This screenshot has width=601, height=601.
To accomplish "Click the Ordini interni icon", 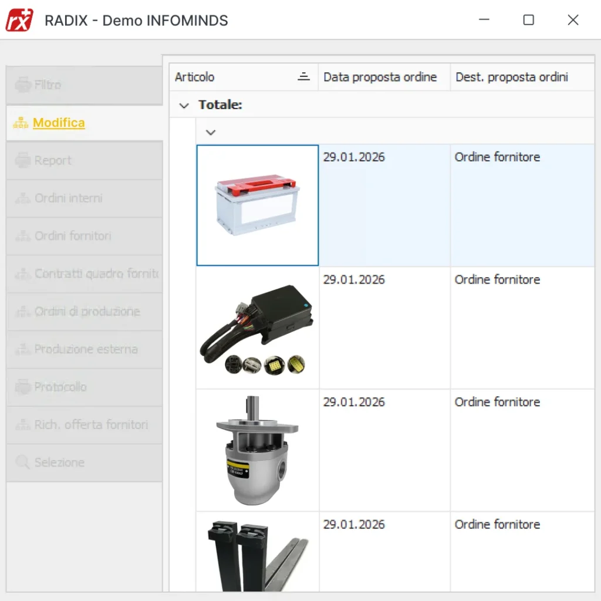I will [23, 198].
